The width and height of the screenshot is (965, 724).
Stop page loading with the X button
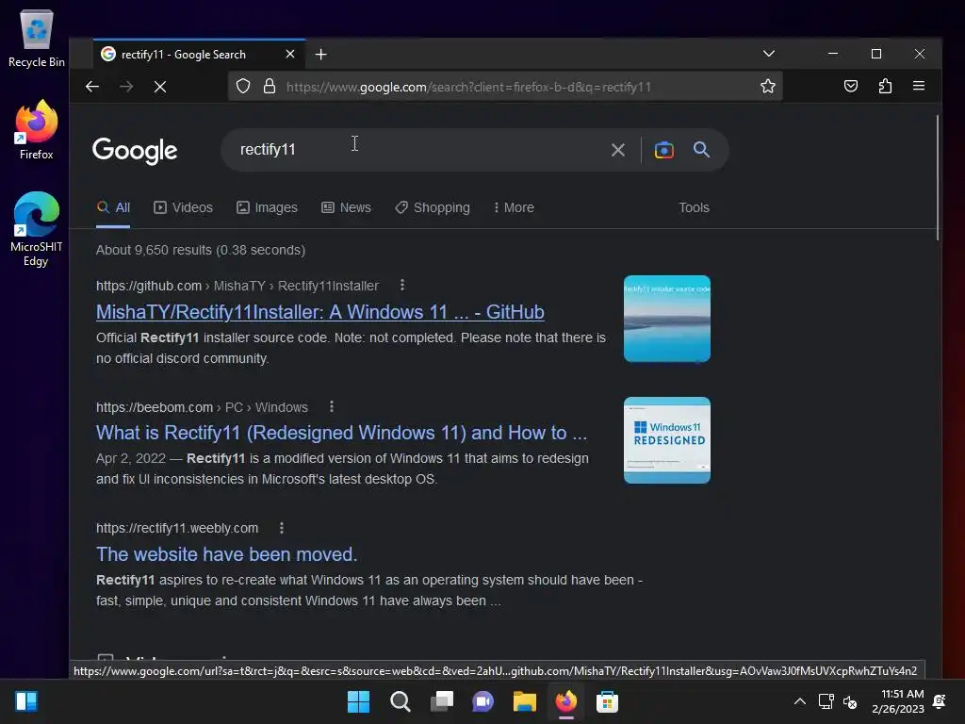point(160,87)
